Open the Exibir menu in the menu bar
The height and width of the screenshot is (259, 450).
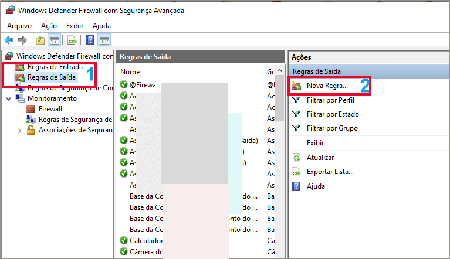pos(75,26)
